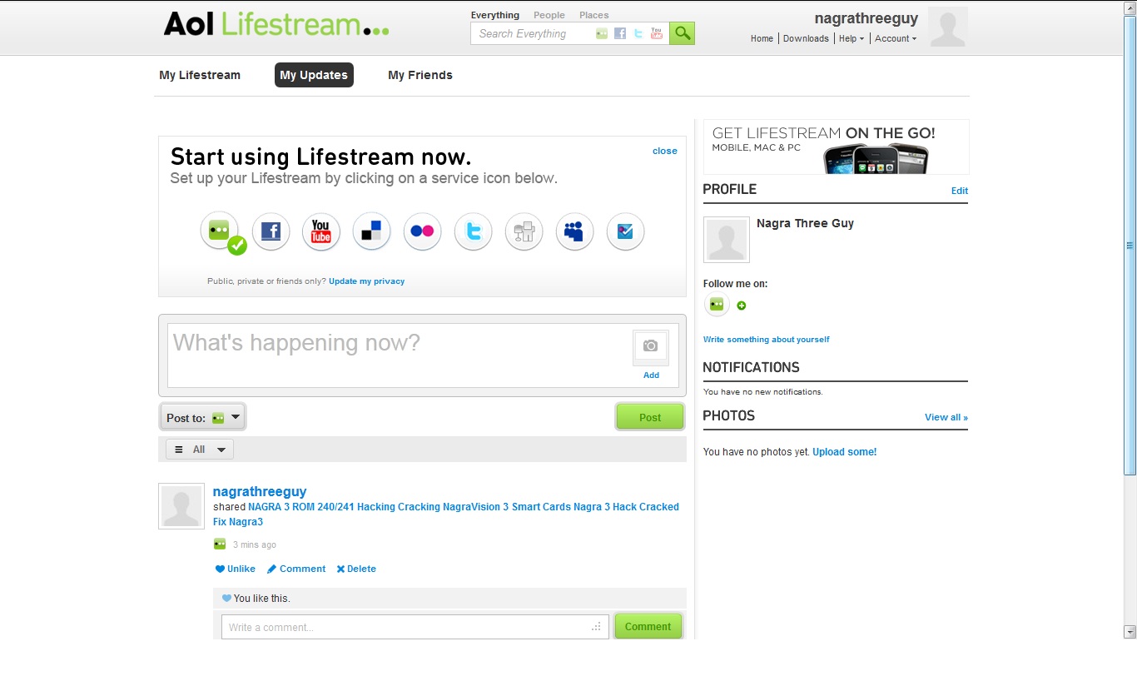
Task: Select Places search scope
Action: (594, 15)
